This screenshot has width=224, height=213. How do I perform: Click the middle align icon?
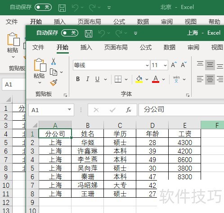210,65
